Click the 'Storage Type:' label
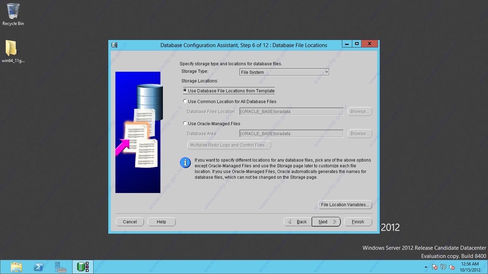Screen dimensions: 488x274 tap(195, 71)
